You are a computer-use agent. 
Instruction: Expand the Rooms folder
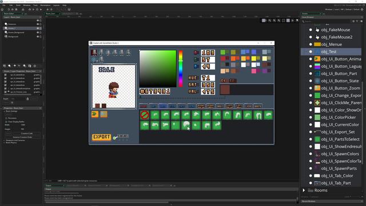click(x=304, y=191)
